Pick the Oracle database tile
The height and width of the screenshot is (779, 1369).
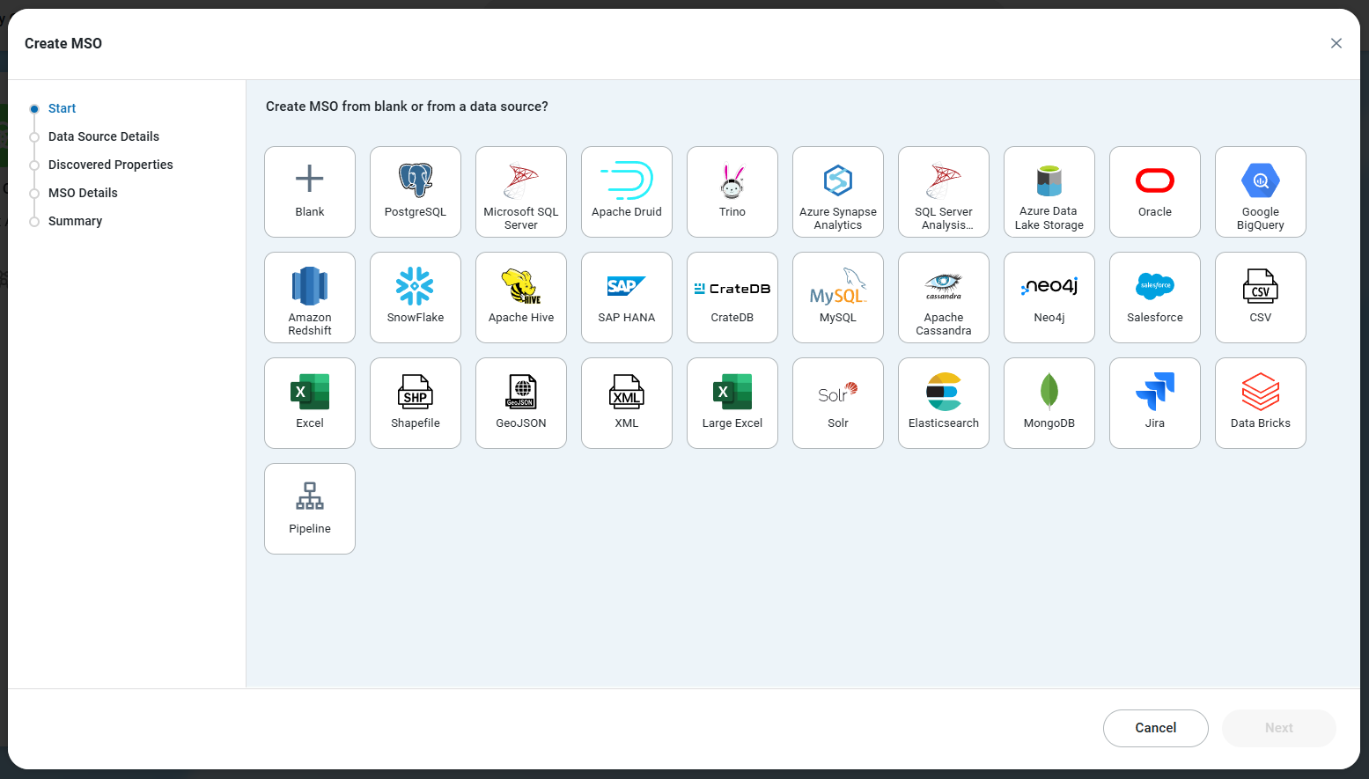[x=1155, y=192]
